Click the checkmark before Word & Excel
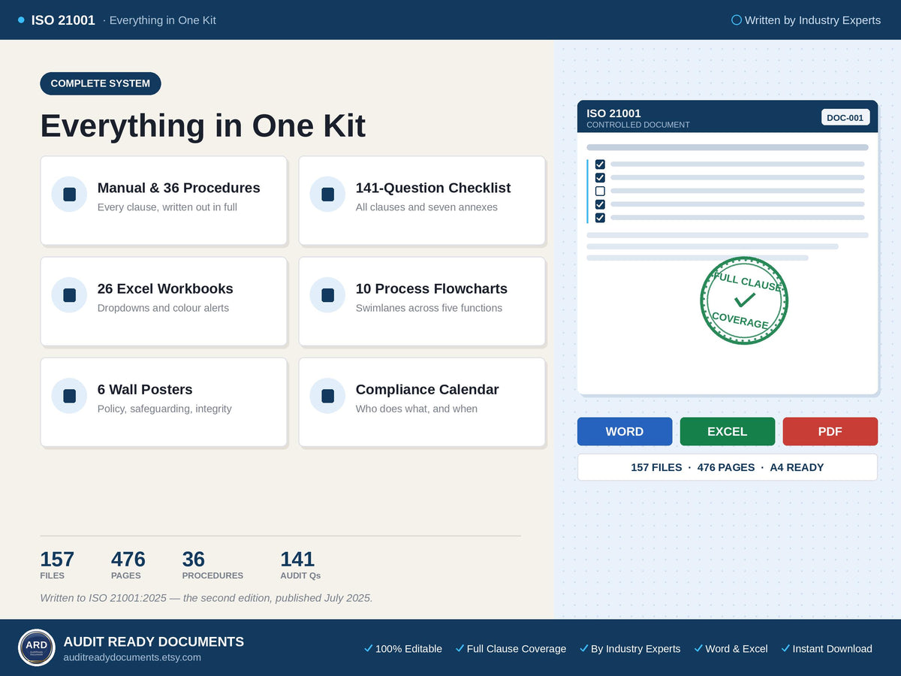Image resolution: width=901 pixels, height=676 pixels. (698, 648)
